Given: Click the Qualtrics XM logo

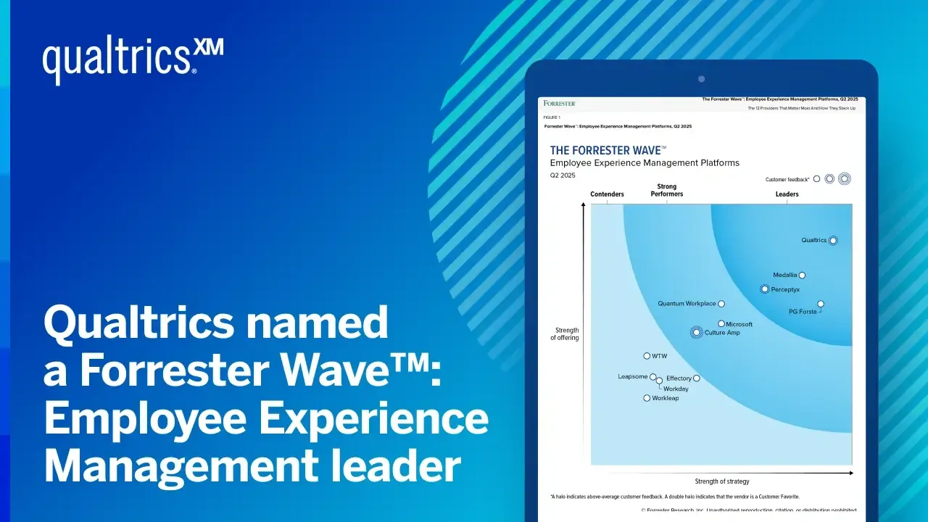Looking at the screenshot, I should tap(133, 61).
